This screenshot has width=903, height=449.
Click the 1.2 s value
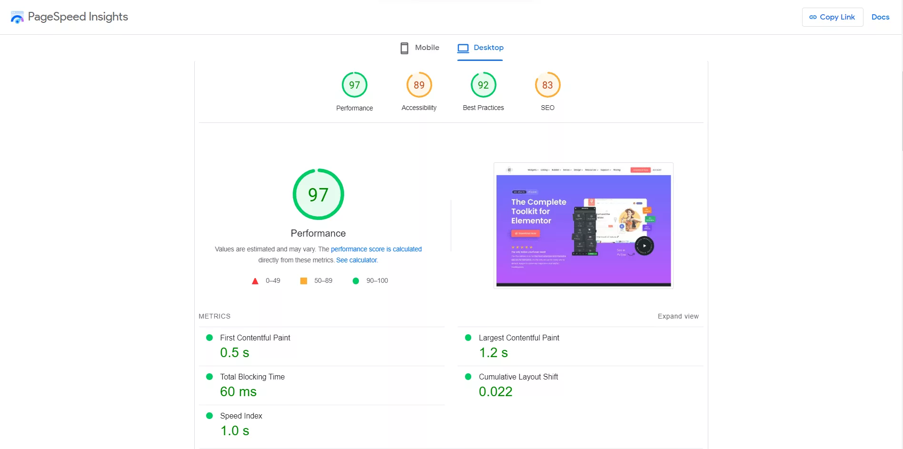(494, 353)
